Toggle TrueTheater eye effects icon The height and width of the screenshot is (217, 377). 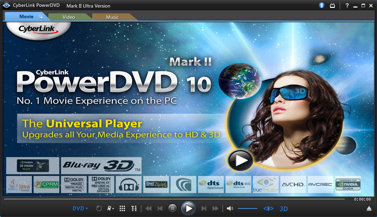[x=268, y=208]
